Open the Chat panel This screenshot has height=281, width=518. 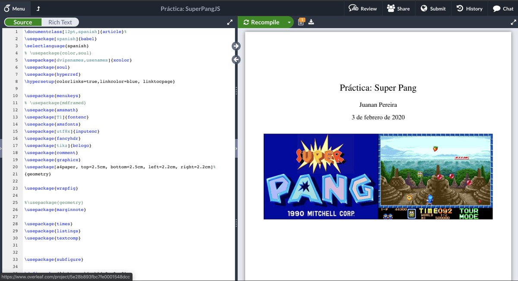click(x=503, y=8)
